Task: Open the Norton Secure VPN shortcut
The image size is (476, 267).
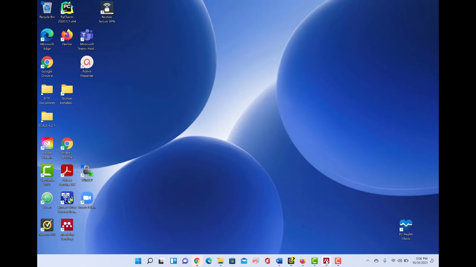Action: coord(107,8)
